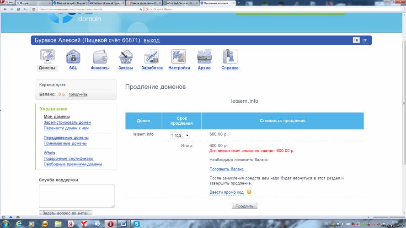Select the ru language button
The height and width of the screenshot is (228, 406).
point(356,40)
